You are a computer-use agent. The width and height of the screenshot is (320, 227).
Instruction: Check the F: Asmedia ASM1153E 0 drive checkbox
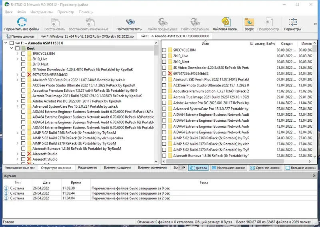[x=12, y=43]
